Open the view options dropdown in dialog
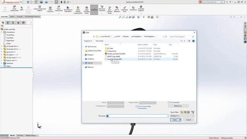247x139 pixels. point(184,41)
